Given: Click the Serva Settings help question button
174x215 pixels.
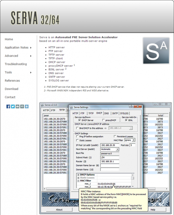Looking at the screenshot, I should [131, 106].
